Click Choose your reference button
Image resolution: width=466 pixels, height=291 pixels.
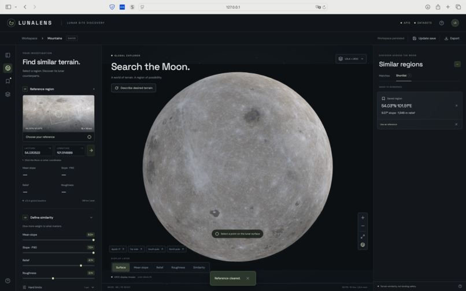pyautogui.click(x=58, y=137)
